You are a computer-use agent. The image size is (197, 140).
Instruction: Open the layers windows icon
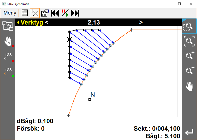click(8, 26)
